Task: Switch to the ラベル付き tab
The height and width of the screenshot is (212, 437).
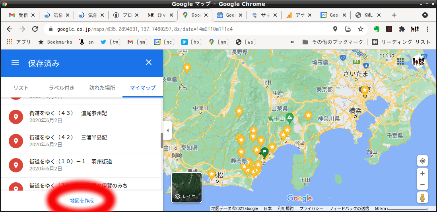Action: (x=62, y=88)
